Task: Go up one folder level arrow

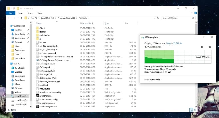Action: click(22, 18)
